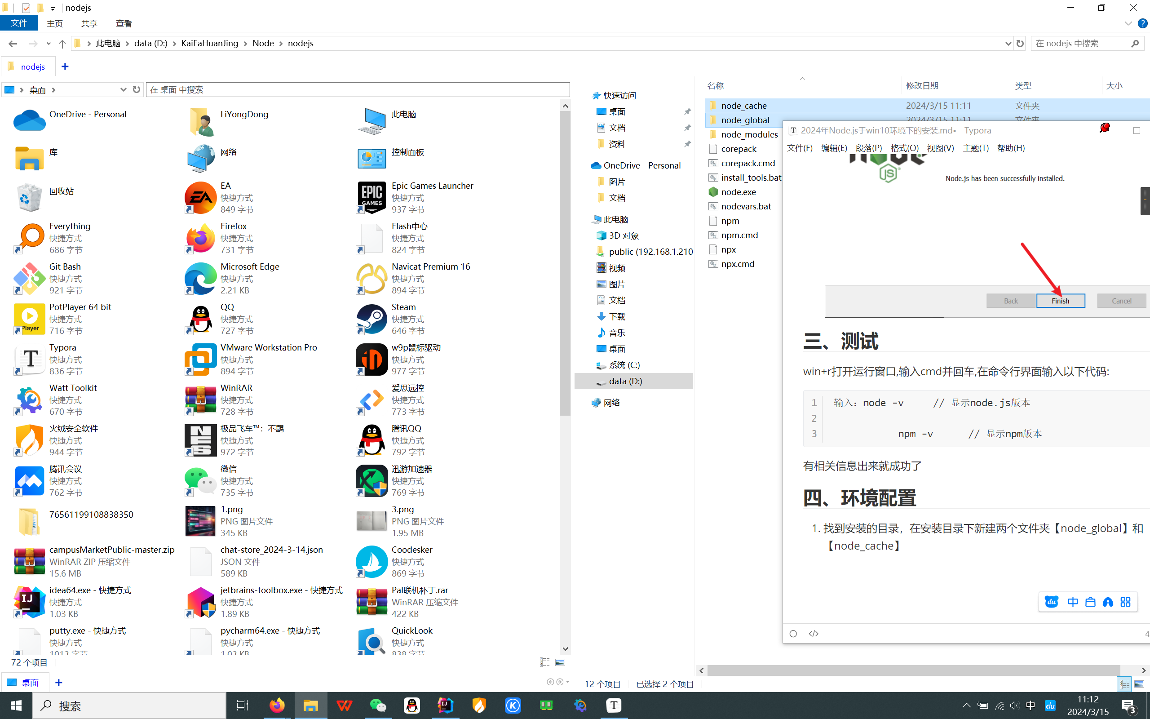This screenshot has width=1150, height=719.
Task: Click Baidu input method icon in floating toolbar
Action: (x=1051, y=602)
